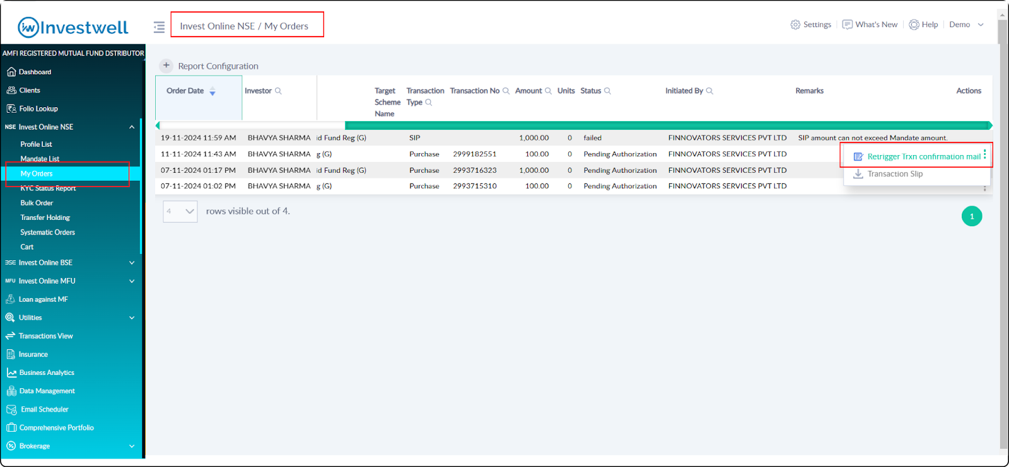
Task: Click Transaction Type search icon
Action: click(x=429, y=102)
